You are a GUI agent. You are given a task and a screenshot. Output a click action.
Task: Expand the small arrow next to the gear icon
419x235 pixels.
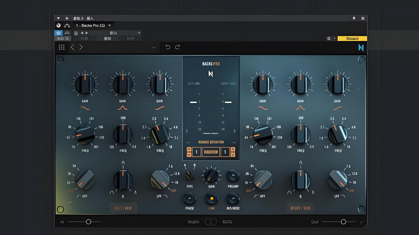click(334, 39)
